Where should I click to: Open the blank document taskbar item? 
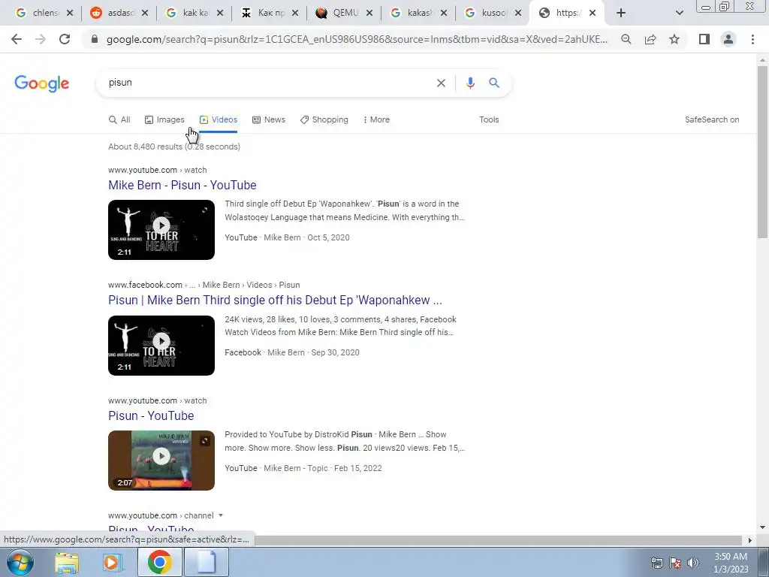click(x=206, y=562)
